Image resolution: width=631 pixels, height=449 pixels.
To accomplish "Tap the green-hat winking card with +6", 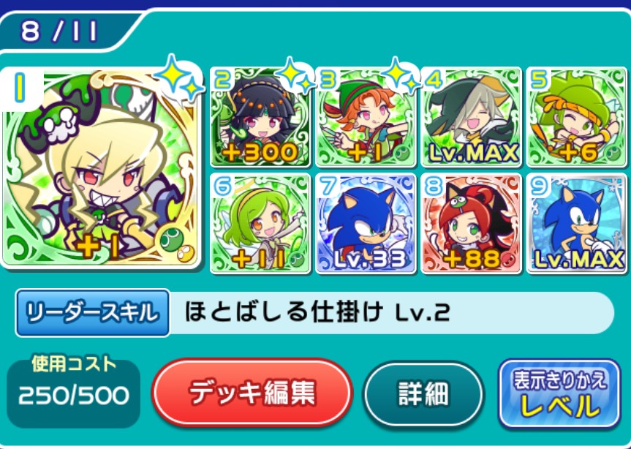I will click(577, 117).
